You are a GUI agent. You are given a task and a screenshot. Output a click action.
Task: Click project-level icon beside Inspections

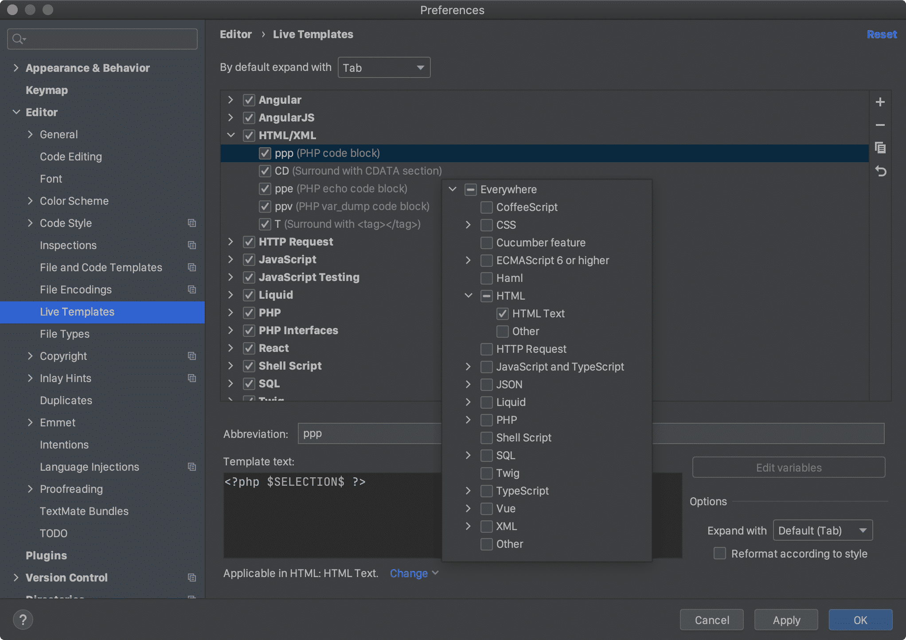tap(192, 245)
